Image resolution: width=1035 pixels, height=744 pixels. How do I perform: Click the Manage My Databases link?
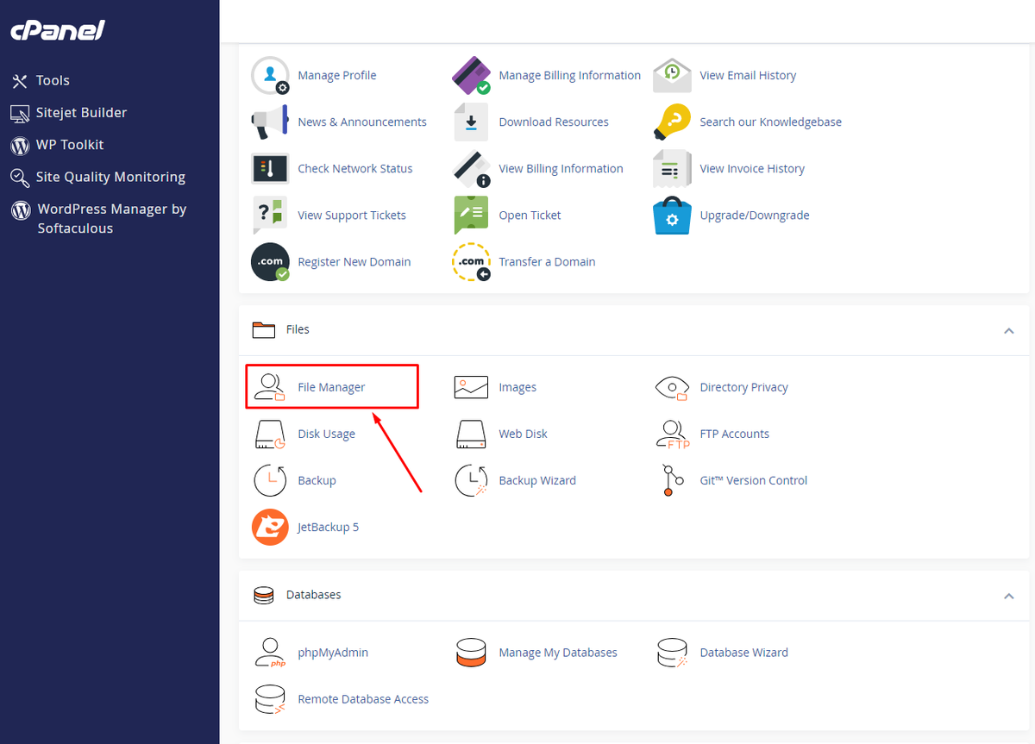point(558,653)
